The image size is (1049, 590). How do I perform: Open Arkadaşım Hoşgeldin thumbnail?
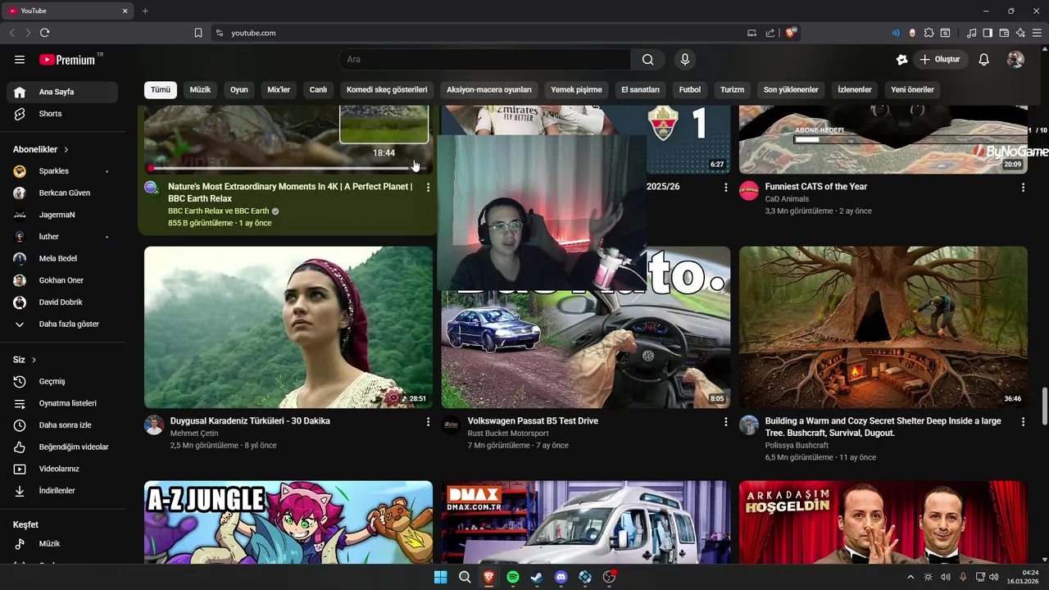(x=883, y=522)
